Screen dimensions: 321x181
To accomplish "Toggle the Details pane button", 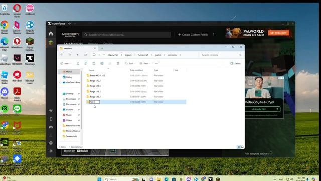I will (x=235, y=64).
